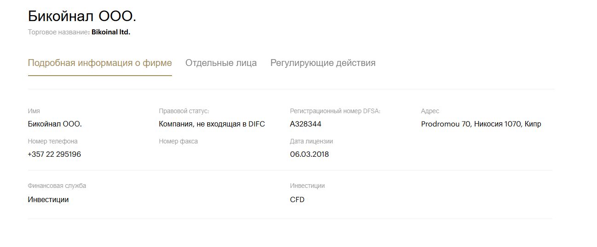The height and width of the screenshot is (247, 597).
Task: Click the CFD investment value
Action: pos(297,200)
